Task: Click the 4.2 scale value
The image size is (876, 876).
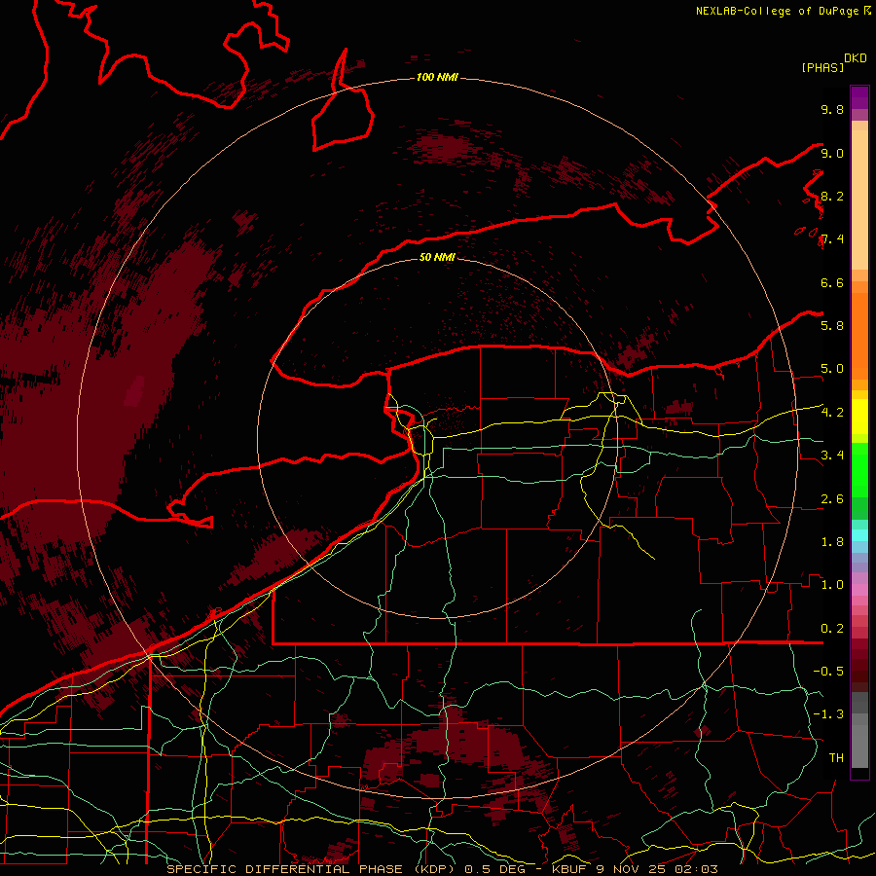Action: coord(832,413)
